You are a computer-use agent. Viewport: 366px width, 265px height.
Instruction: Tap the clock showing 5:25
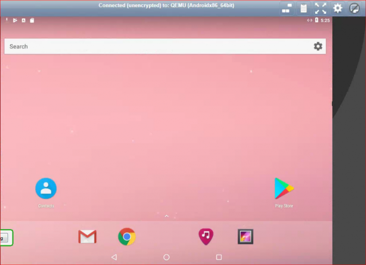tap(325, 20)
